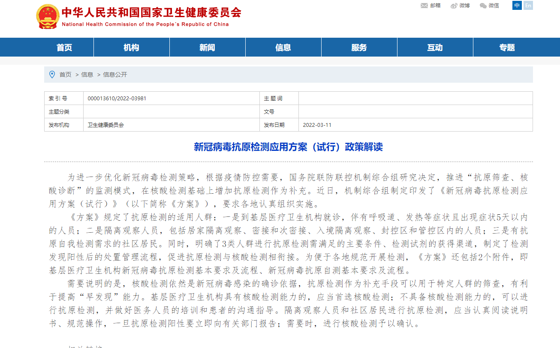Select the 中 Chinese language option
This screenshot has height=348, width=560.
pyautogui.click(x=517, y=6)
